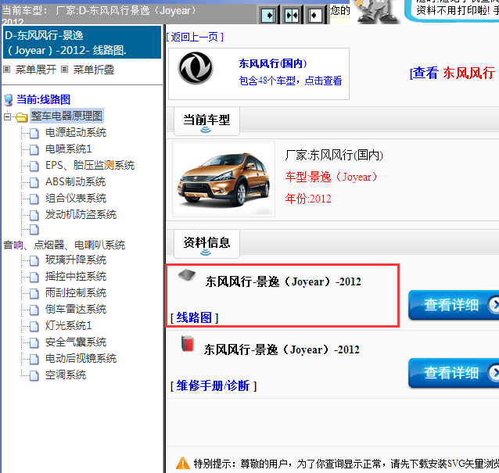Click the page icon next to 组合仪表系统

pyautogui.click(x=34, y=199)
